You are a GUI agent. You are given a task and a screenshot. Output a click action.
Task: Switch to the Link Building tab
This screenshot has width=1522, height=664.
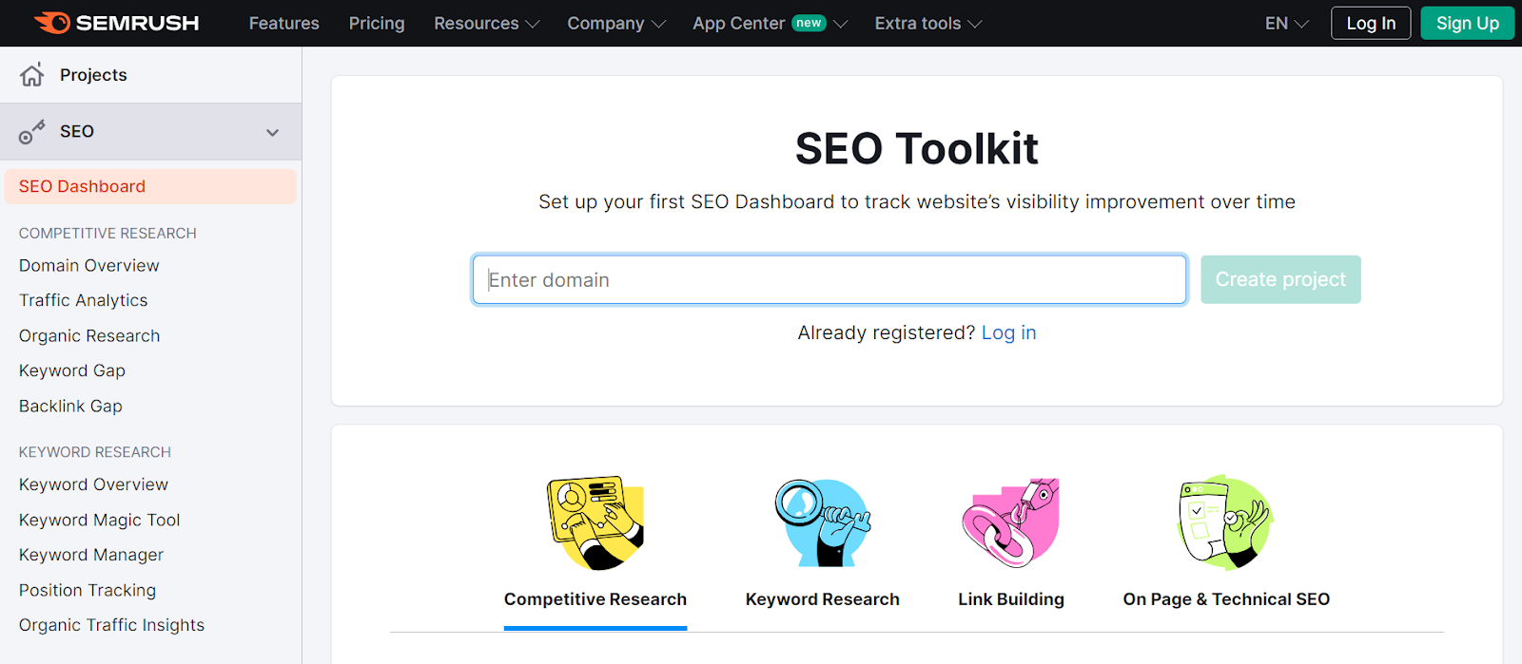tap(1011, 599)
